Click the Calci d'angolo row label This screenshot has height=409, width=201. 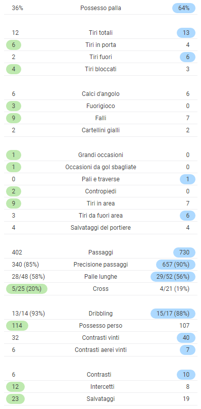100,93
